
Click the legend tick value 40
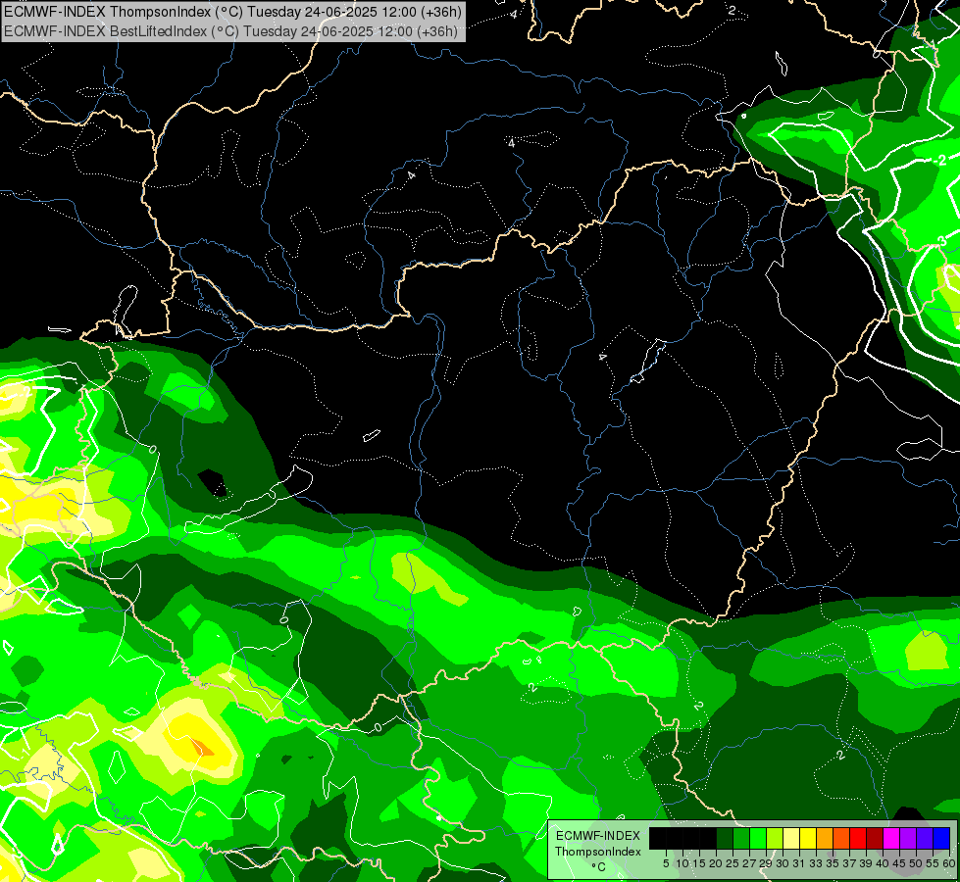click(x=883, y=863)
